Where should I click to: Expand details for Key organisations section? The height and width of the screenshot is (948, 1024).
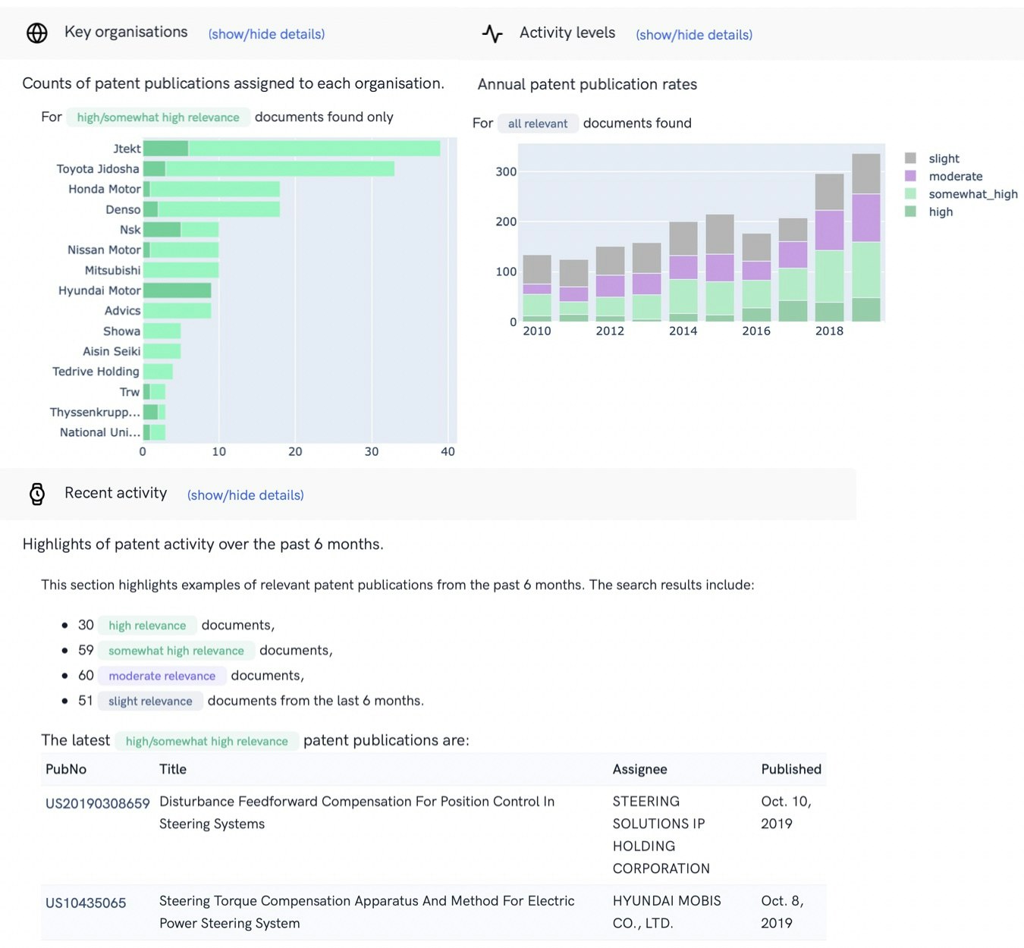pyautogui.click(x=265, y=34)
